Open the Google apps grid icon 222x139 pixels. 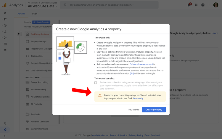click(196, 5)
